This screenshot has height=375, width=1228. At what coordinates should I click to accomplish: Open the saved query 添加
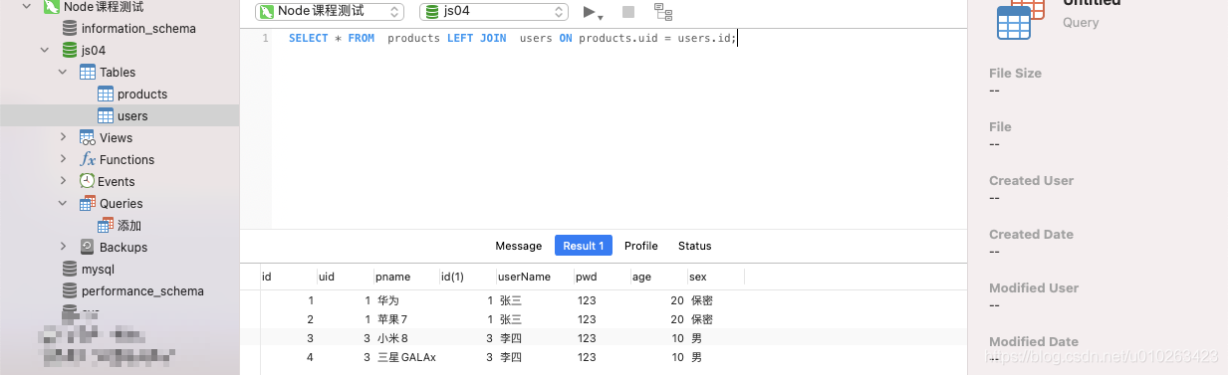[x=129, y=226]
